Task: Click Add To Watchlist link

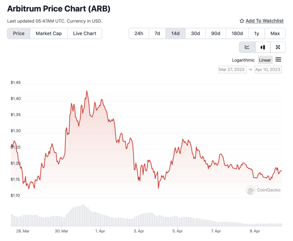Action: point(264,21)
